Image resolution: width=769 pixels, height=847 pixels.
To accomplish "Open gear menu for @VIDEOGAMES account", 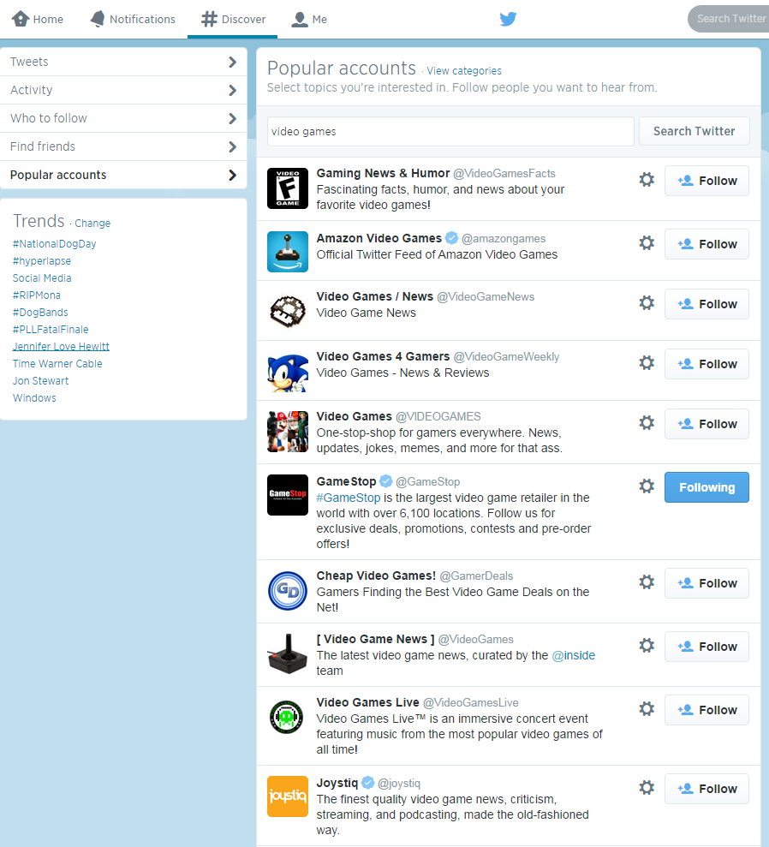I will pyautogui.click(x=647, y=422).
